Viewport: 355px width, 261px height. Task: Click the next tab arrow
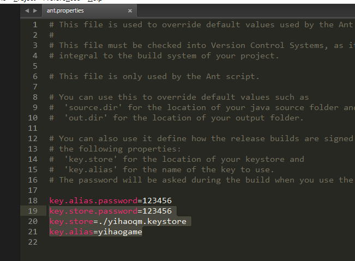[x=35, y=10]
